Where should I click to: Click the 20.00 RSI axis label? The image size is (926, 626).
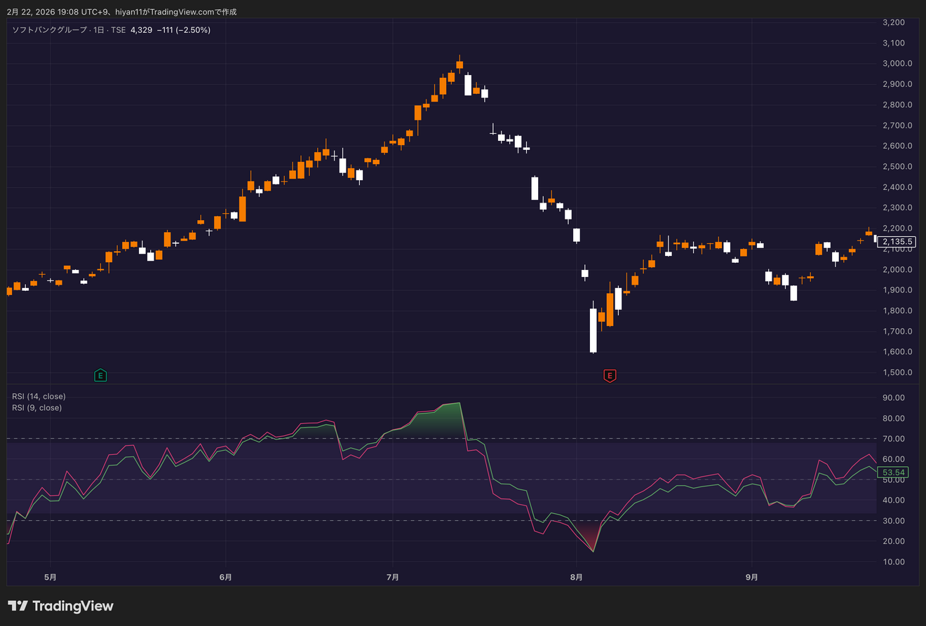(894, 541)
